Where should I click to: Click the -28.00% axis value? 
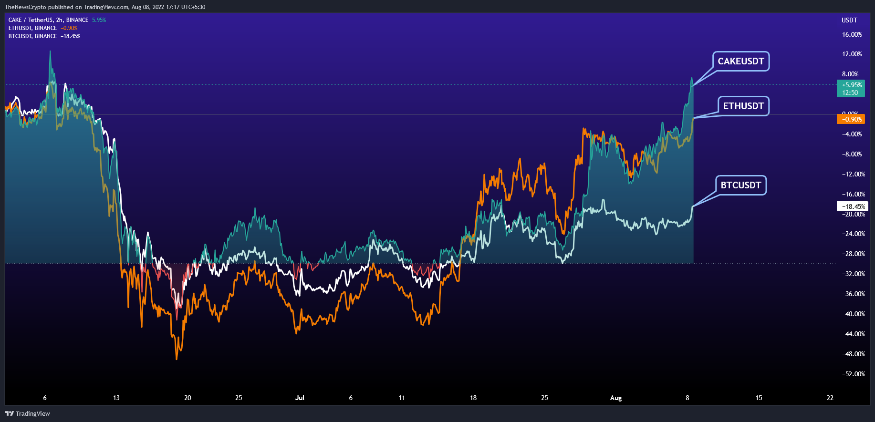[854, 254]
